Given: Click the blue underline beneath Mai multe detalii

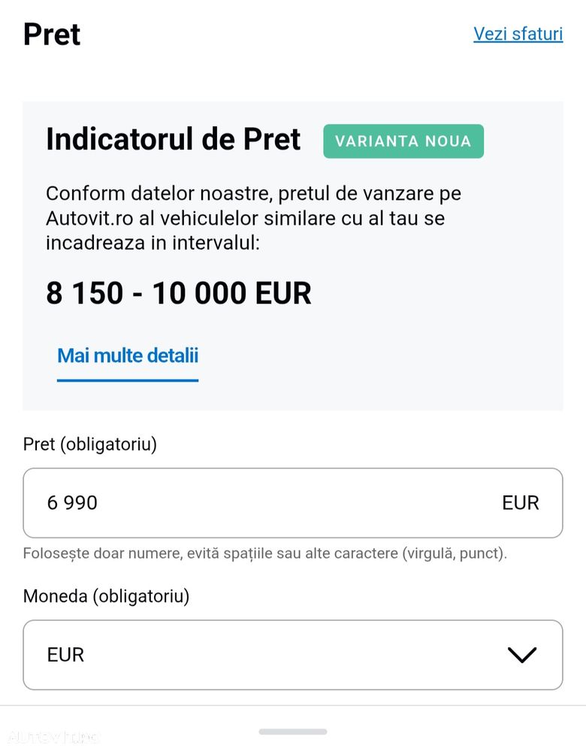Looking at the screenshot, I should pos(128,380).
